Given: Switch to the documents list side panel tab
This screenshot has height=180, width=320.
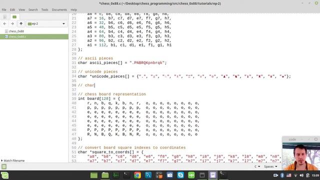Looking at the screenshot, I should [x=4, y=16].
